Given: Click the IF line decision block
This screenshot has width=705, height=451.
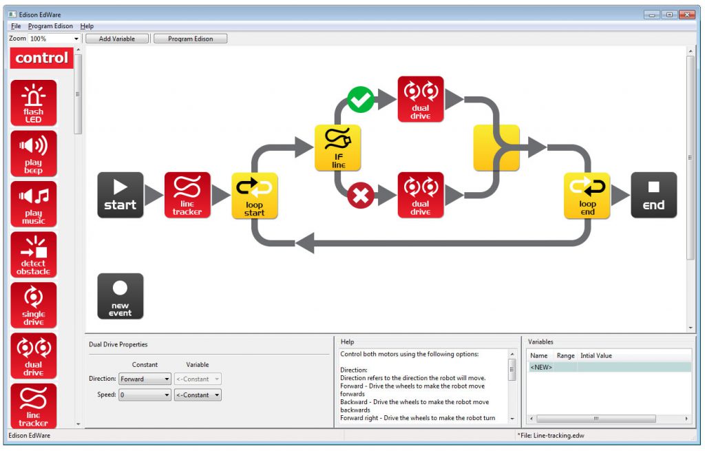Looking at the screenshot, I should click(x=337, y=148).
